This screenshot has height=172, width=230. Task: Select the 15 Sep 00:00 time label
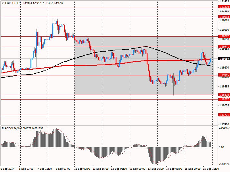pos(193,169)
